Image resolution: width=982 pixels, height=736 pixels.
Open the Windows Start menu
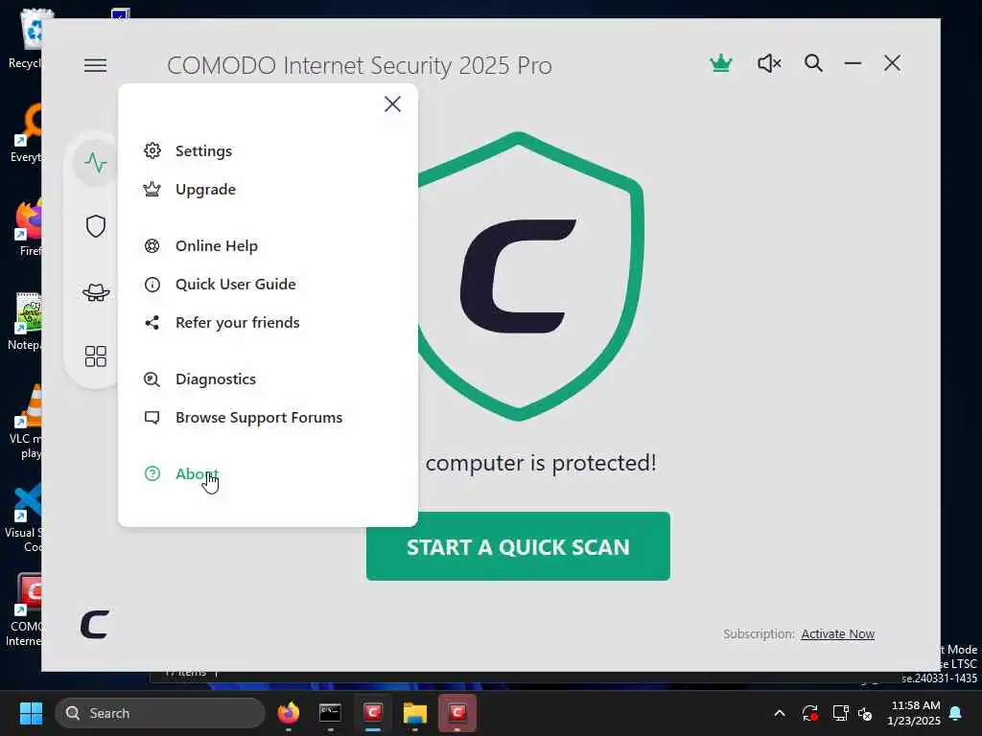pos(31,713)
